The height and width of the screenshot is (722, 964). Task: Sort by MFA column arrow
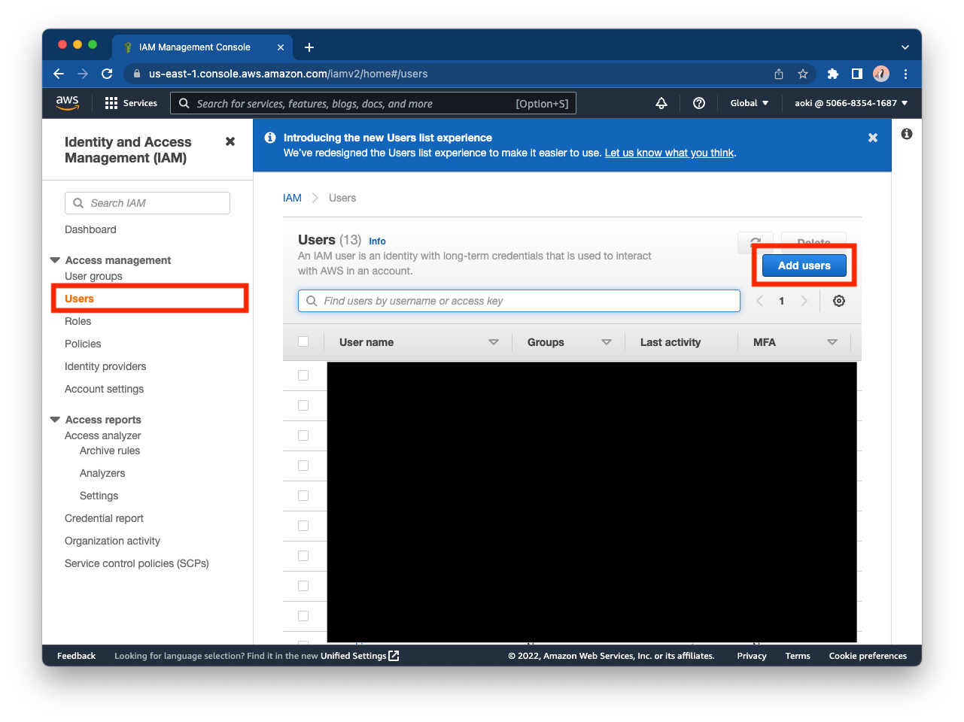coord(832,342)
